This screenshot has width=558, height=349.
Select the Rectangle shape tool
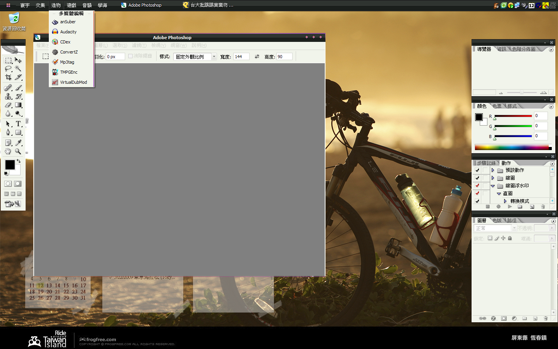(x=18, y=132)
